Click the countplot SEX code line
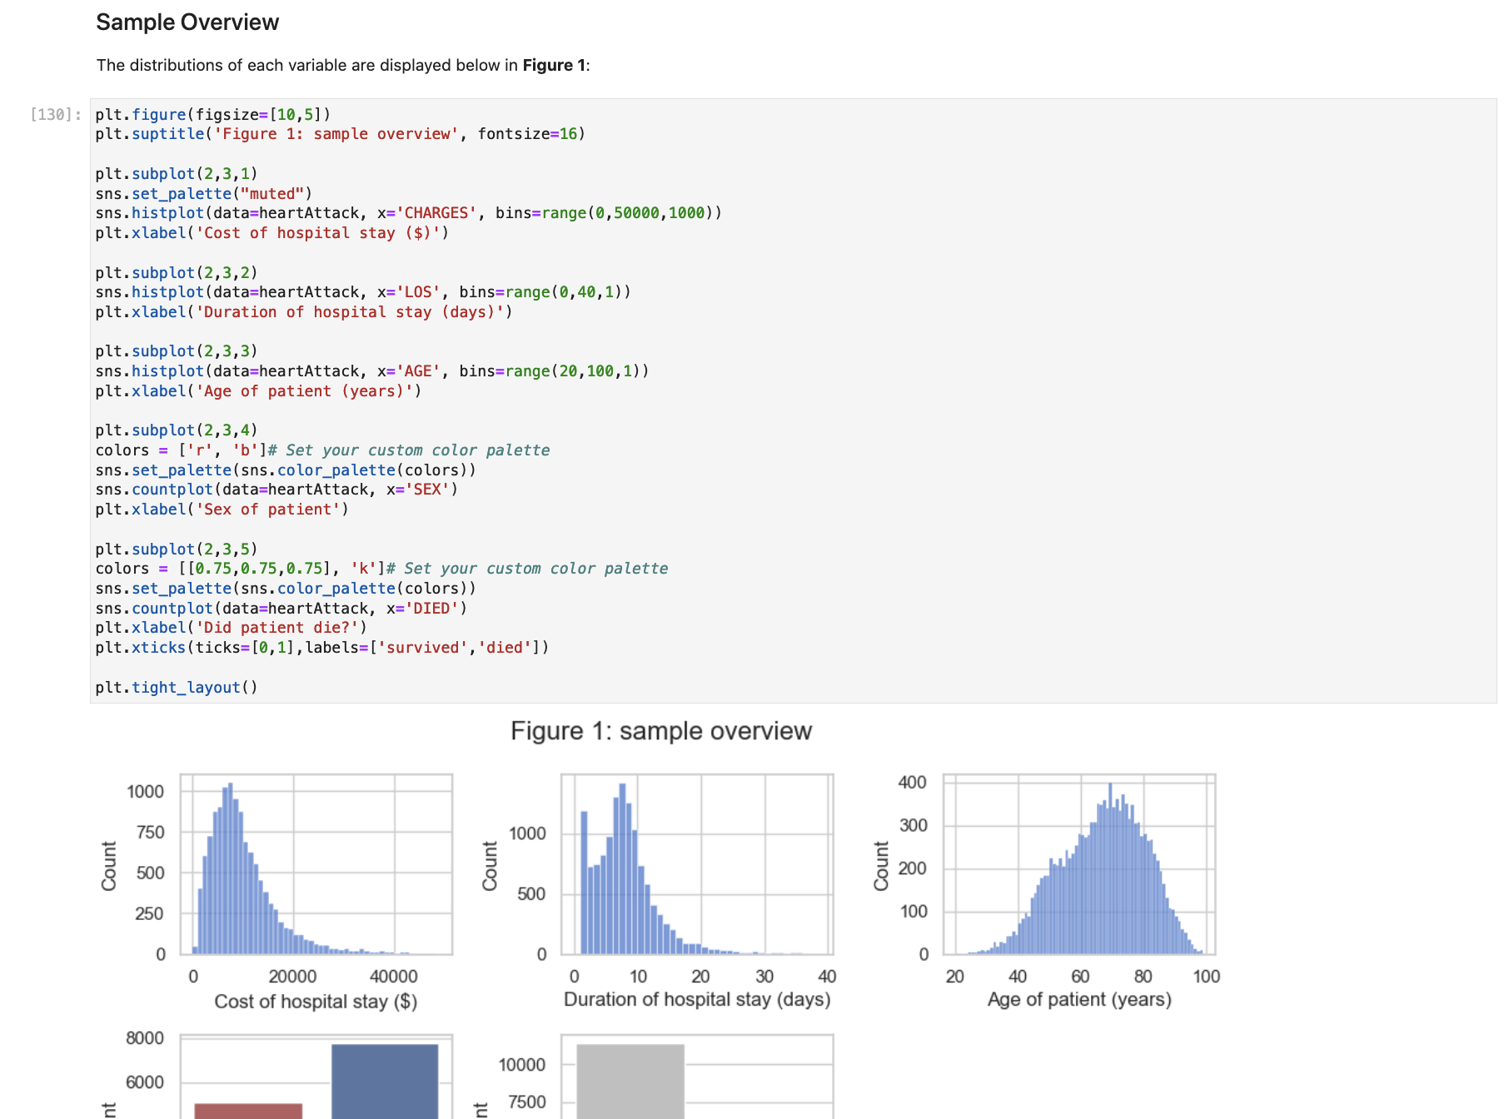Viewport: 1509px width, 1119px height. coord(276,490)
